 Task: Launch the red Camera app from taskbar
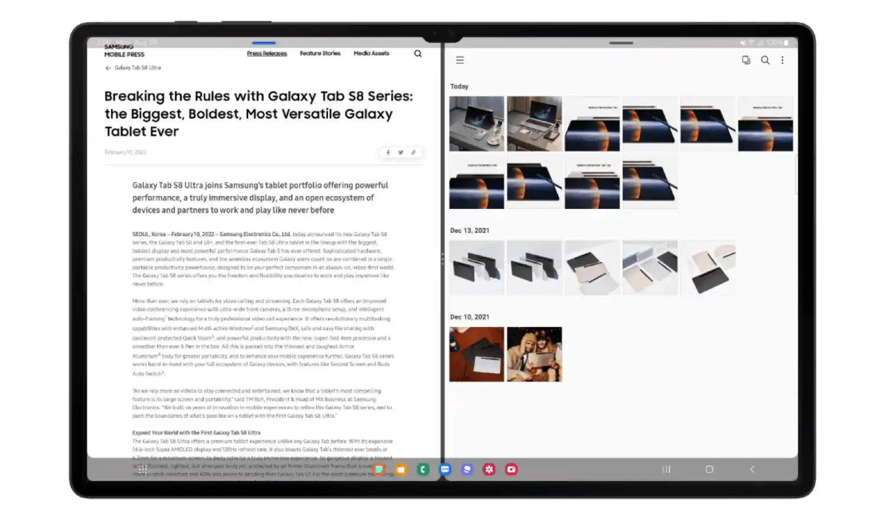click(512, 470)
